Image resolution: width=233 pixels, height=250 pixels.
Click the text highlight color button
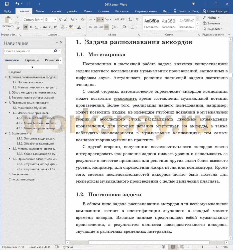pos(71,27)
